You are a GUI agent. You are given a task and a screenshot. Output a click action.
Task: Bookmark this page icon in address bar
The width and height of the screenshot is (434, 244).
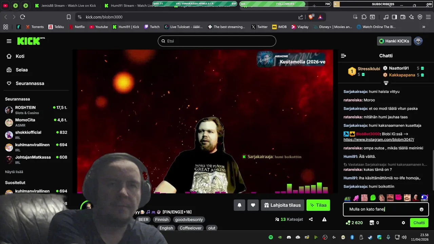pos(69,17)
